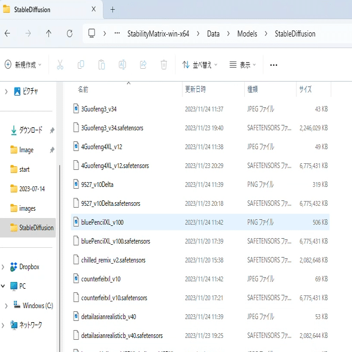
Task: Open the 並べ替え sort dropdown
Action: (x=200, y=65)
